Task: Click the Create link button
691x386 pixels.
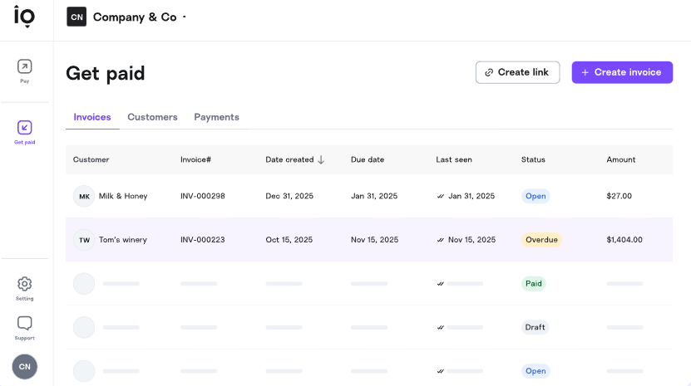Action: click(x=517, y=72)
